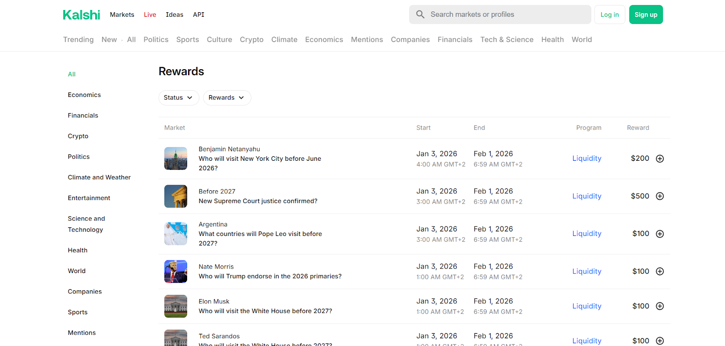
Task: Select All in the left sidebar
Action: [x=72, y=74]
